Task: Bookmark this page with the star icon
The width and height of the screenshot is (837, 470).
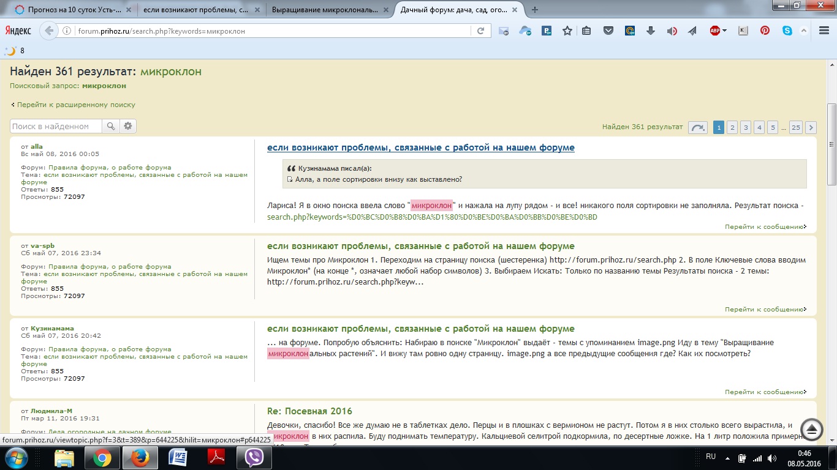Action: click(x=567, y=31)
